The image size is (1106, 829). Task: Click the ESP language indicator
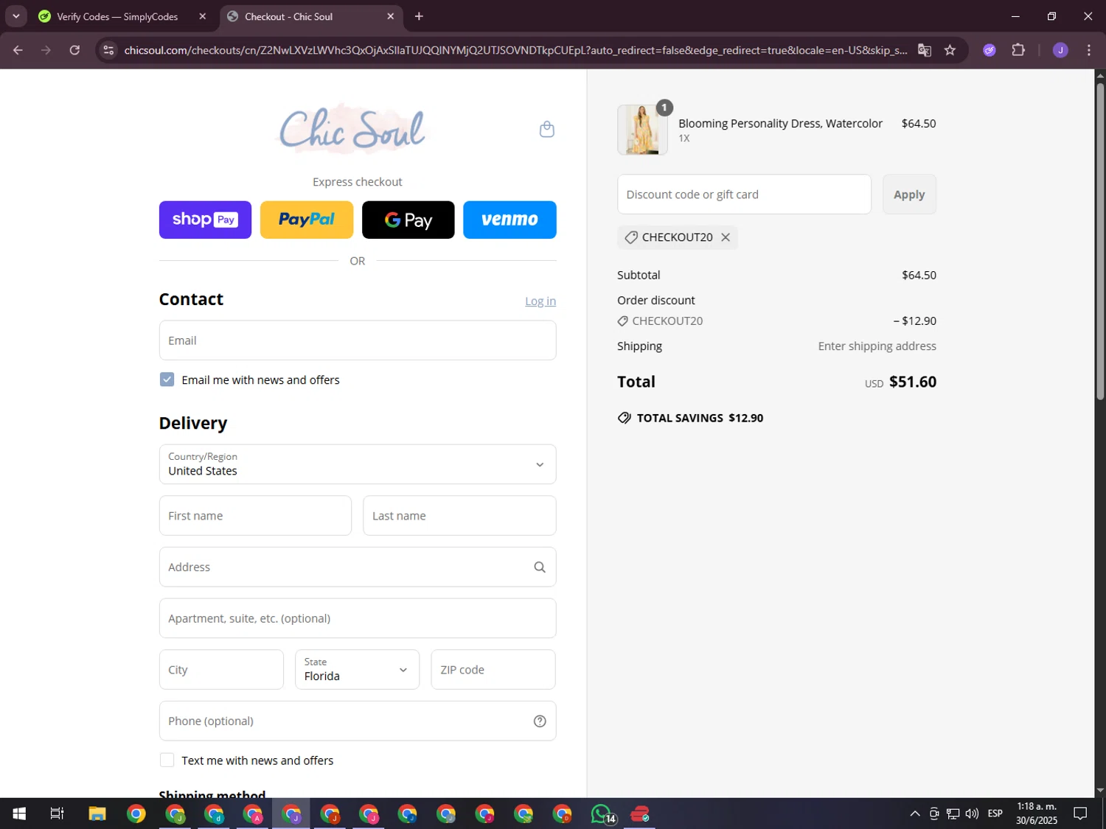995,814
